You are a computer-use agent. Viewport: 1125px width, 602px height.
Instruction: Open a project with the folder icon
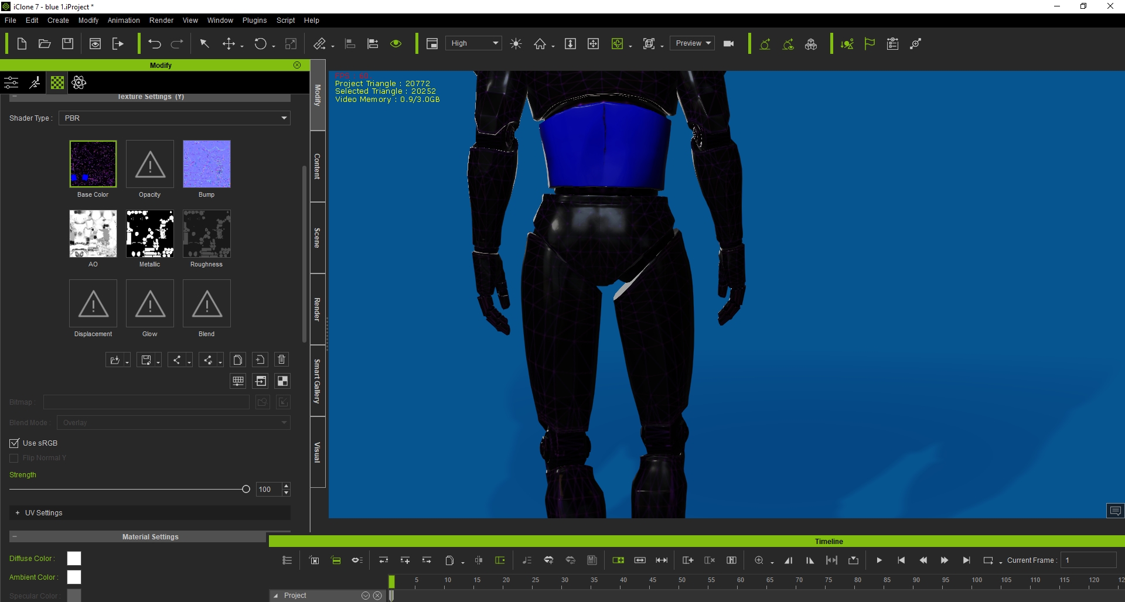45,44
